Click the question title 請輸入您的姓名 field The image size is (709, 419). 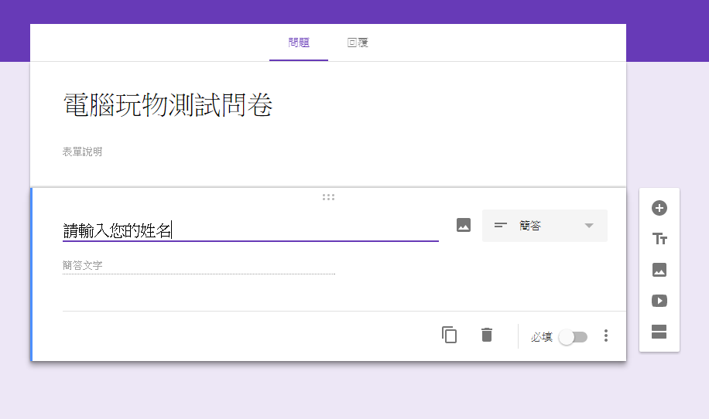[251, 230]
